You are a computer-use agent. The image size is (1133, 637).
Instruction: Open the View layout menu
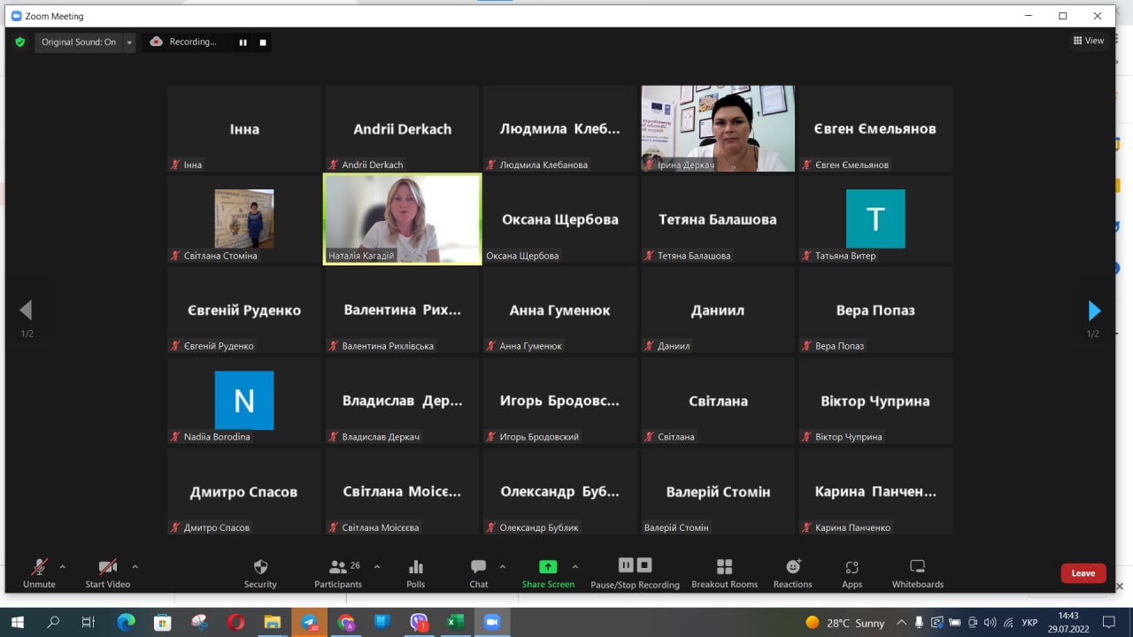(1089, 41)
